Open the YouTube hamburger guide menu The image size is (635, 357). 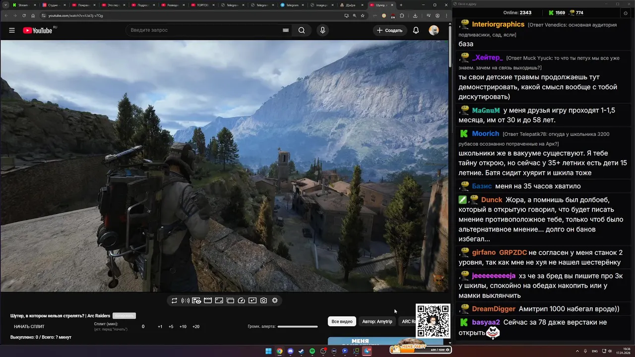point(12,30)
